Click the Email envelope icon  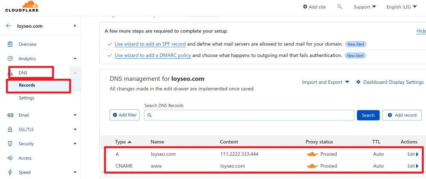click(10, 115)
